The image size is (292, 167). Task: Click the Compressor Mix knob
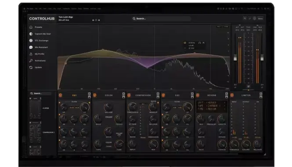click(153, 144)
